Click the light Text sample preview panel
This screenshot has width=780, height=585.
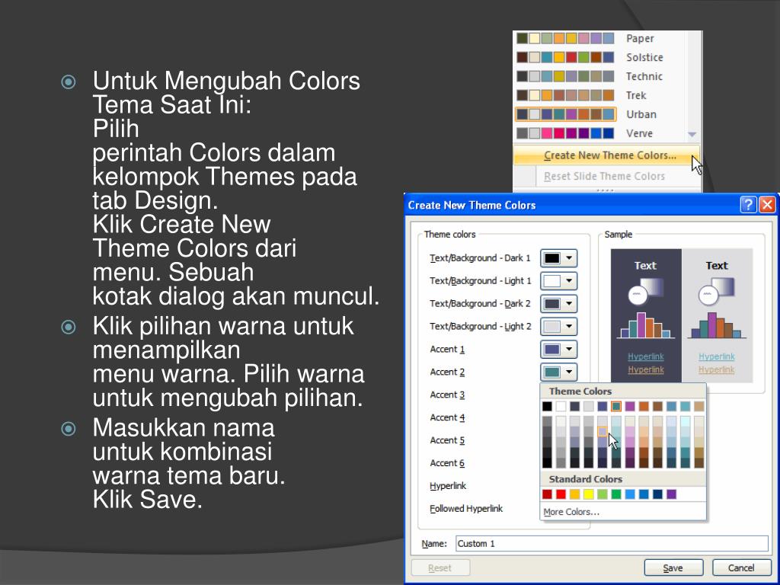pyautogui.click(x=717, y=316)
